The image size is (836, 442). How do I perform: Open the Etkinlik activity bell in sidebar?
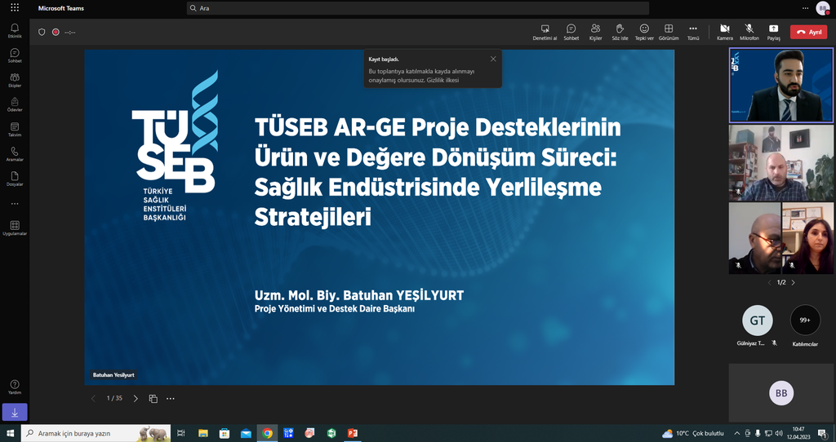coord(15,31)
